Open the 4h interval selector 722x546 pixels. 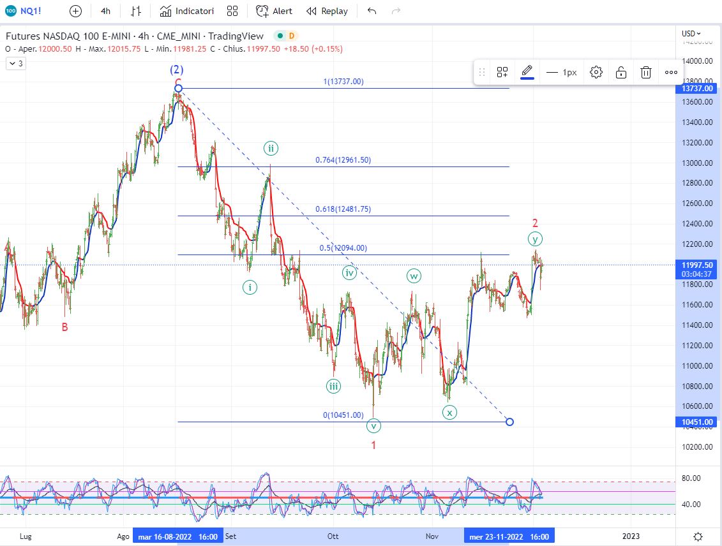(105, 11)
